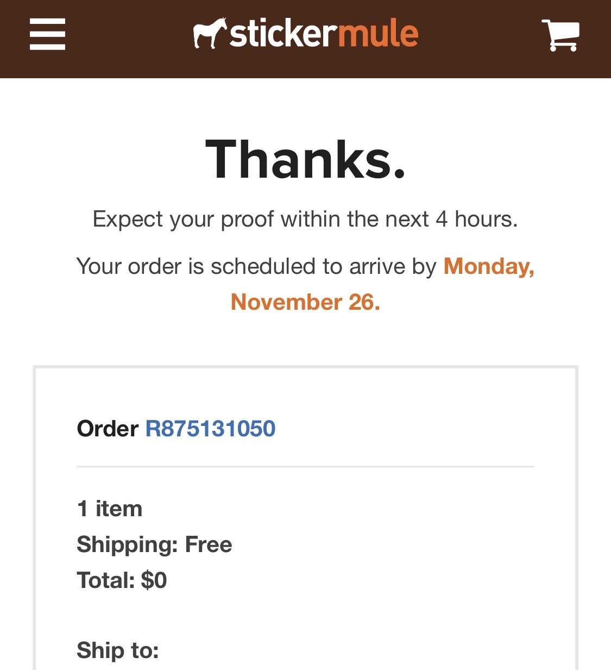Click empty brown header area left of cart
The height and width of the screenshot is (670, 611).
478,38
